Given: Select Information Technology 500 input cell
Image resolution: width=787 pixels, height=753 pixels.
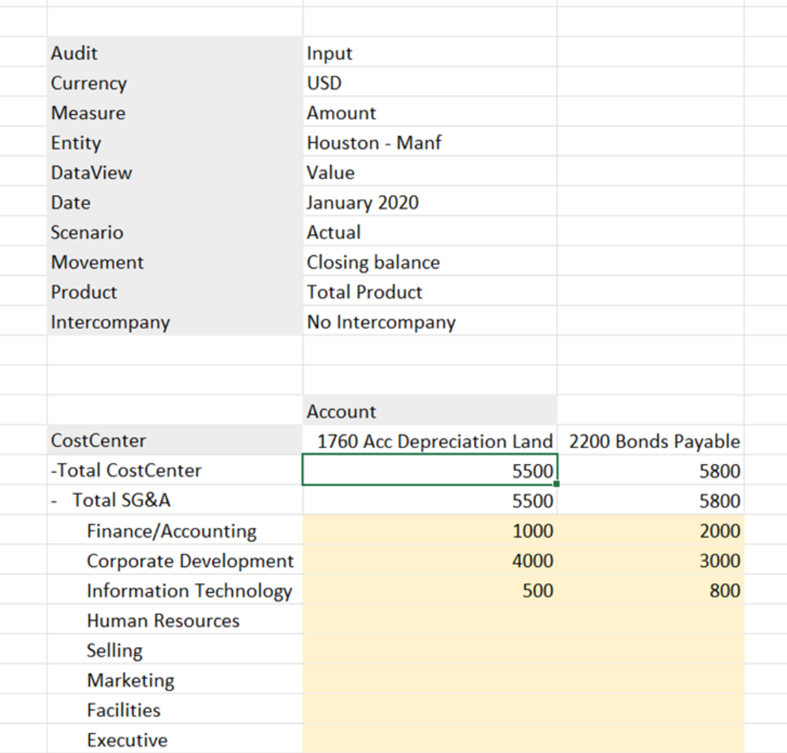Looking at the screenshot, I should point(429,590).
